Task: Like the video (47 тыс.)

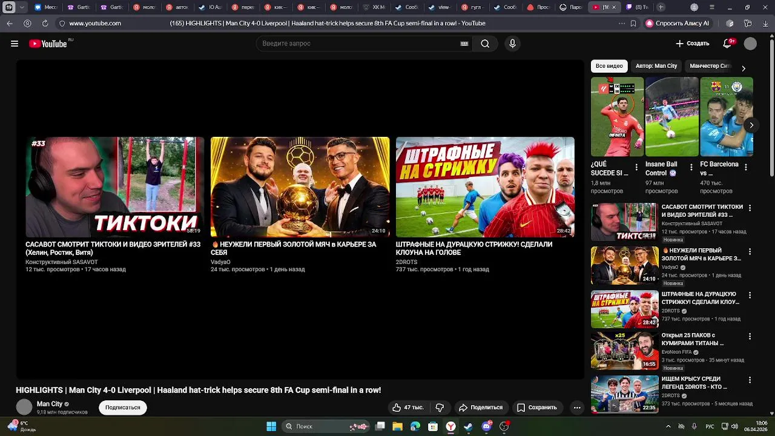Action: coord(407,408)
